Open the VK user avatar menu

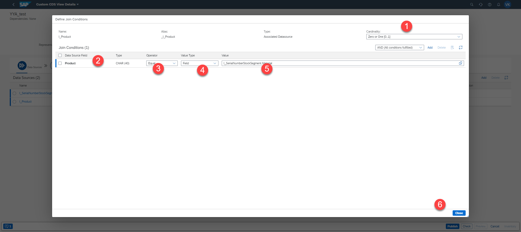pos(507,5)
